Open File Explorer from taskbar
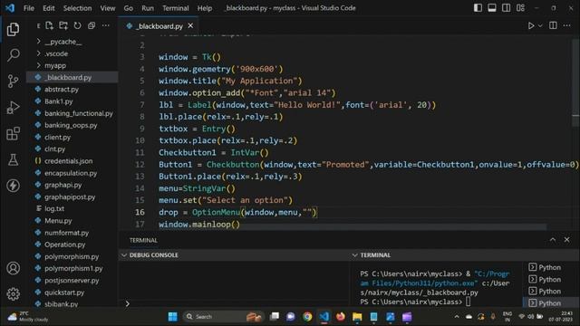 [x=357, y=317]
